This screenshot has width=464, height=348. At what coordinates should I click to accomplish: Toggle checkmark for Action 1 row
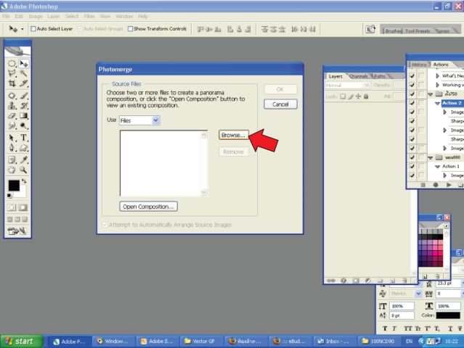(x=412, y=166)
